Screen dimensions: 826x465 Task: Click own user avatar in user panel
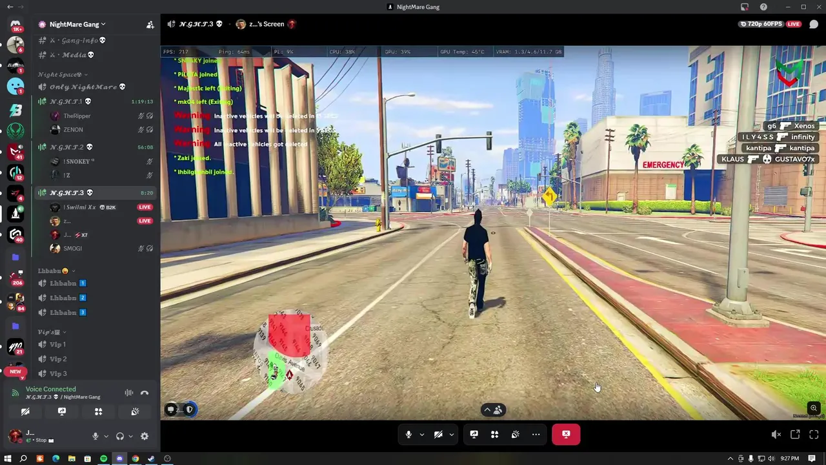click(15, 436)
